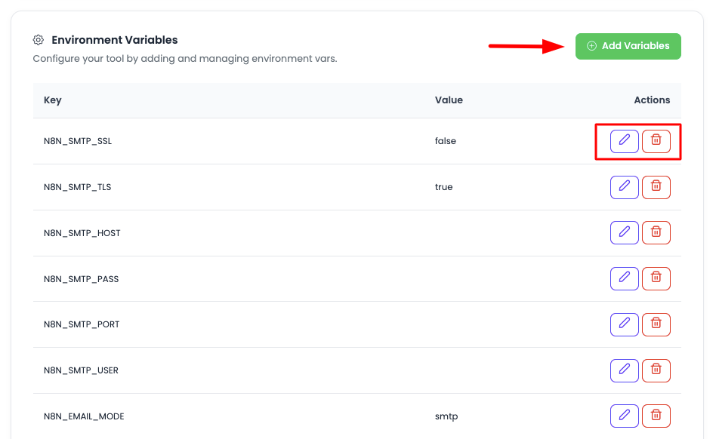Remove N8N_SMTP_PASS using its trash icon
Screen dimensions: 716x439
point(656,278)
